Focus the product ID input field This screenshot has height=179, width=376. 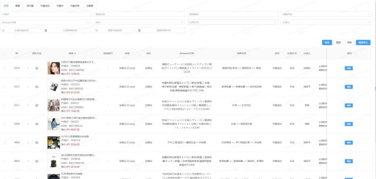(46, 14)
